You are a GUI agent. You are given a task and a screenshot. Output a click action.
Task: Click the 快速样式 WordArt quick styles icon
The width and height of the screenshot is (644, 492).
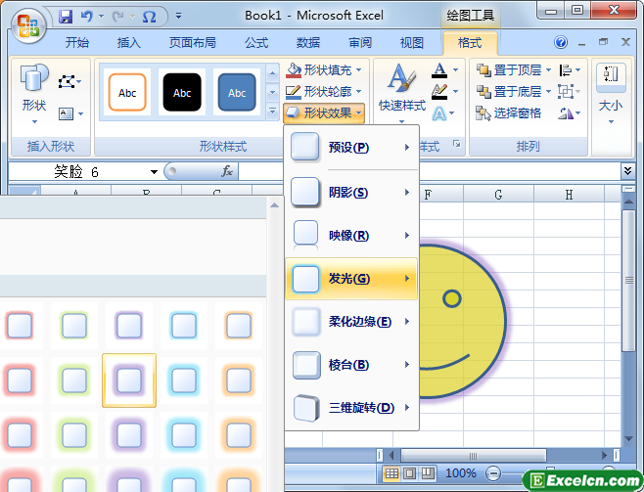[x=399, y=87]
